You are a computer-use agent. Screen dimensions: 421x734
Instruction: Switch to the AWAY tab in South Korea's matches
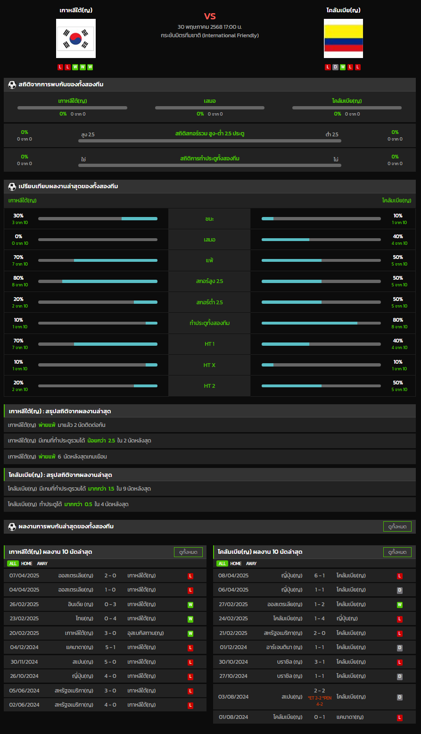pos(42,564)
